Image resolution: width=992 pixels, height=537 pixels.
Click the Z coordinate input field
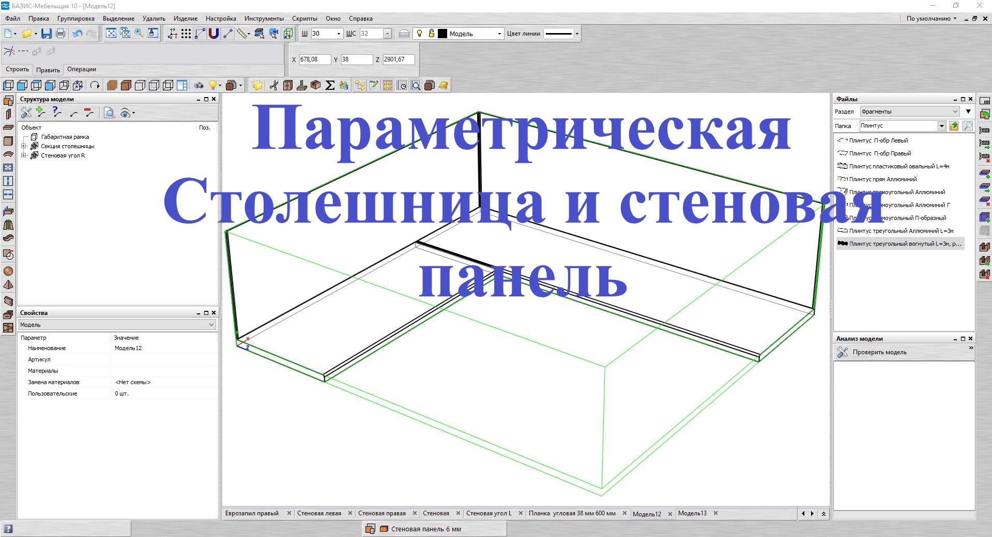(399, 59)
